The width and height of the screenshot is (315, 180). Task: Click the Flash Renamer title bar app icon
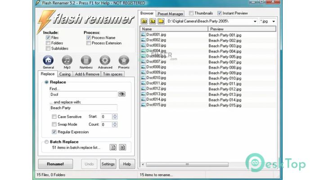point(37,3)
